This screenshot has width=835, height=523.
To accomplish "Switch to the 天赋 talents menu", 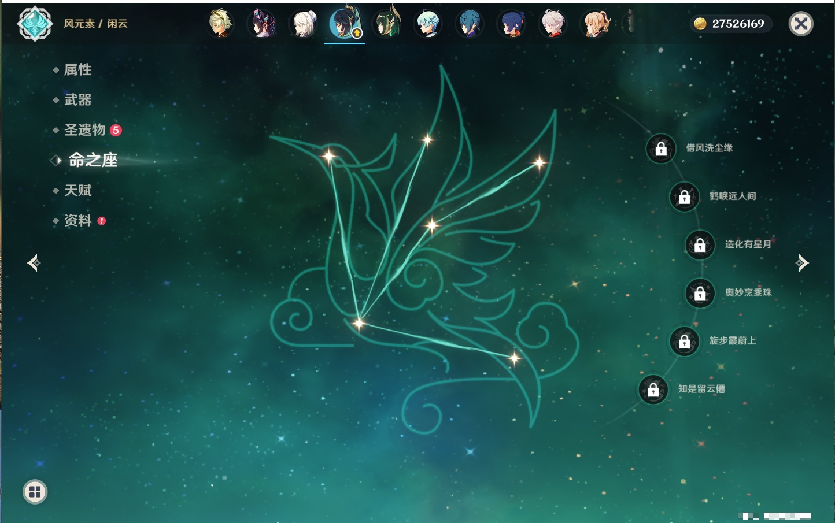I will pos(77,190).
